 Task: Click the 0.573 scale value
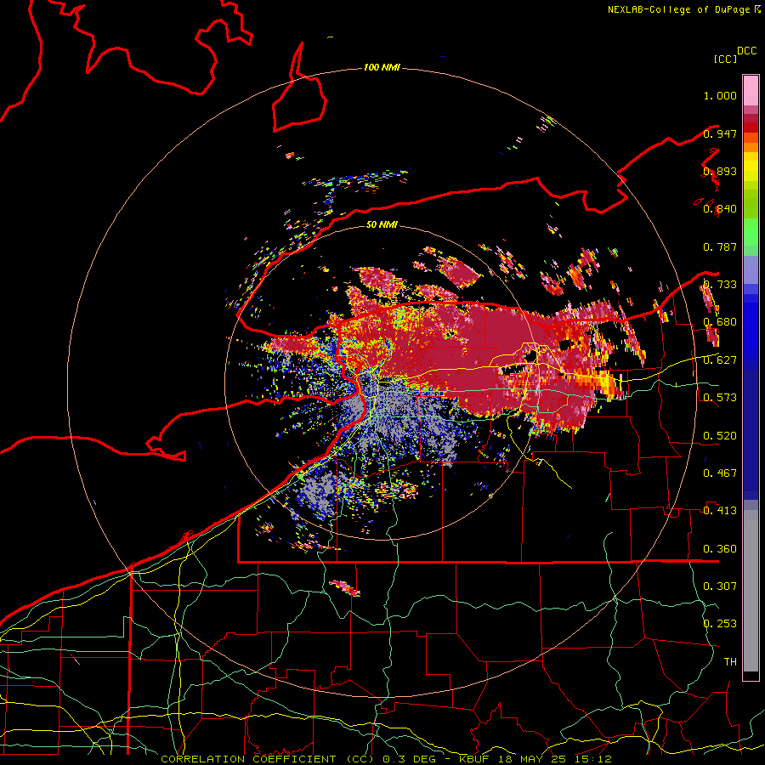click(x=720, y=398)
